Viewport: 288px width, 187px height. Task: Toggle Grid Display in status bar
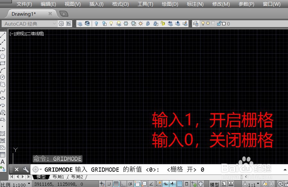[x=116, y=184]
